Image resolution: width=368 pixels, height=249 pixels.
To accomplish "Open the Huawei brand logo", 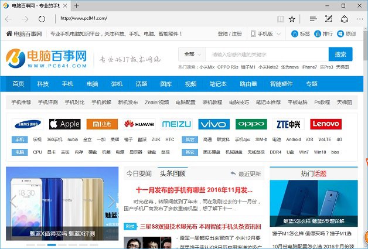I will coord(139,124).
